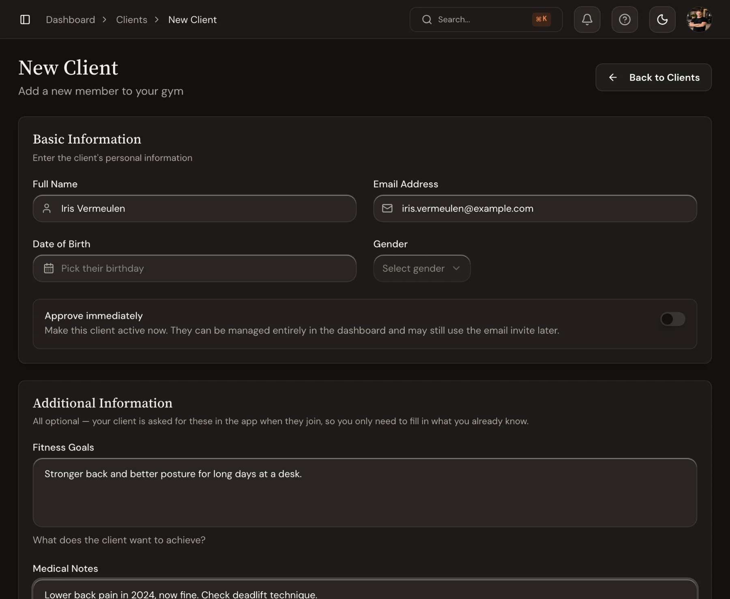Click the ⌘K shortcut badge
The height and width of the screenshot is (599, 730).
[x=541, y=19]
